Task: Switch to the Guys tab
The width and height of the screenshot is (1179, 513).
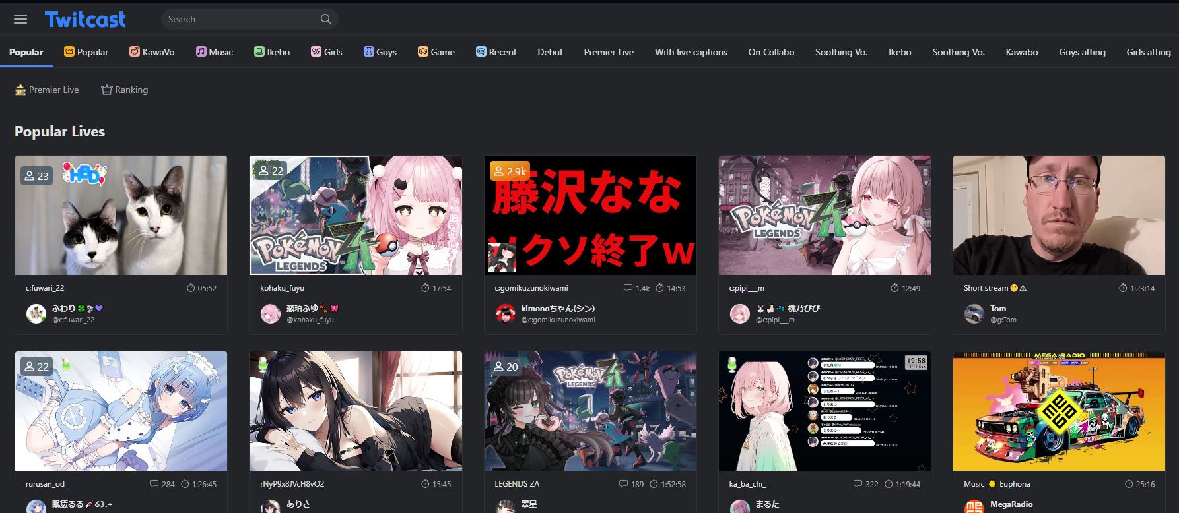Action: click(380, 52)
